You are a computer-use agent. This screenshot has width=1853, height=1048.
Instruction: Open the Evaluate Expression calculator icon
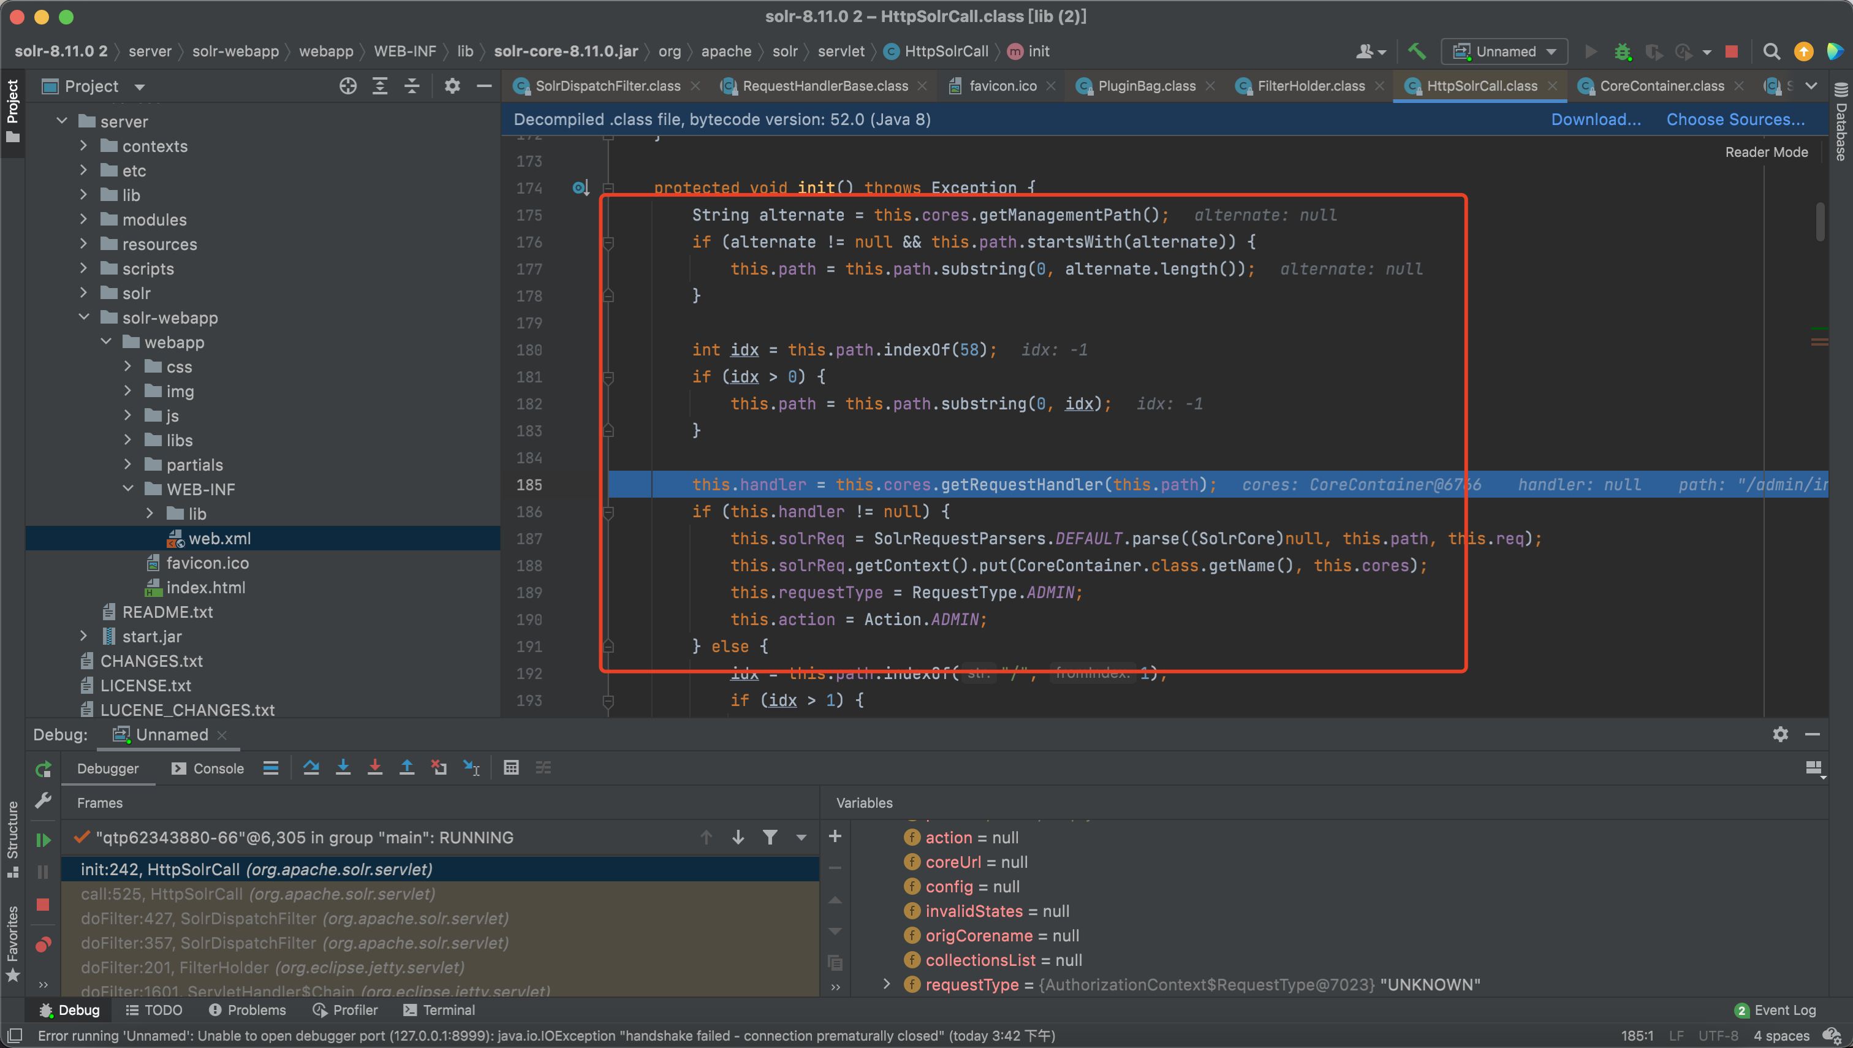[511, 768]
